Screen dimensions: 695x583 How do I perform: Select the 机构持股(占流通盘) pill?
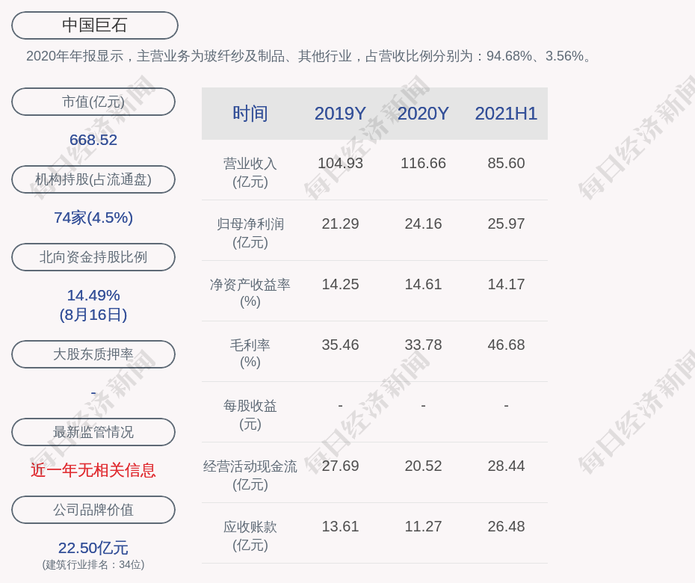[x=93, y=179]
